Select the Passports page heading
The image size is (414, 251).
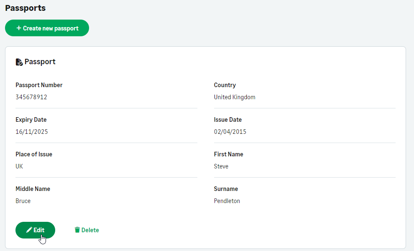25,8
